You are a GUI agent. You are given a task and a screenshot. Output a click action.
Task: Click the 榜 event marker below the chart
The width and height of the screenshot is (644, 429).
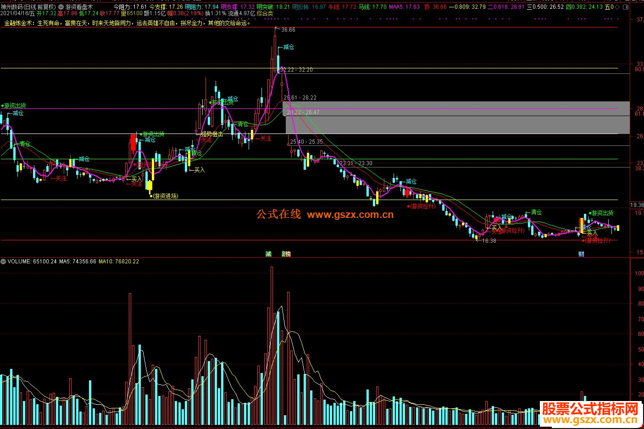pos(287,254)
